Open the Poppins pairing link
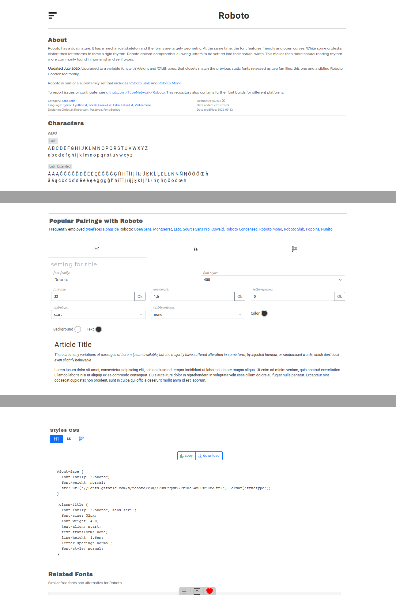 (x=313, y=229)
